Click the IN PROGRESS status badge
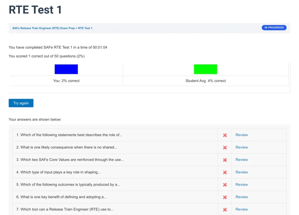Image resolution: width=299 pixels, height=215 pixels. [x=274, y=27]
